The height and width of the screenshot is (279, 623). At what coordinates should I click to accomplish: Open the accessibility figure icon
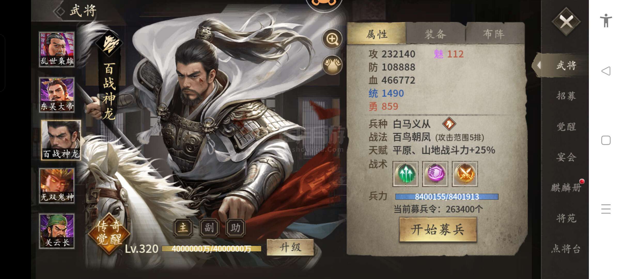(606, 20)
